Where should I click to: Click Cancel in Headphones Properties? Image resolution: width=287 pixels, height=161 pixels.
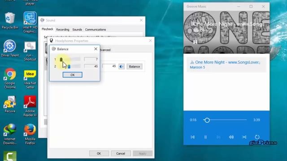click(121, 153)
